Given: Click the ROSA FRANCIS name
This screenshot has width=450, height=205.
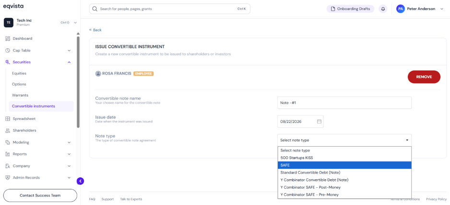Looking at the screenshot, I should [117, 74].
